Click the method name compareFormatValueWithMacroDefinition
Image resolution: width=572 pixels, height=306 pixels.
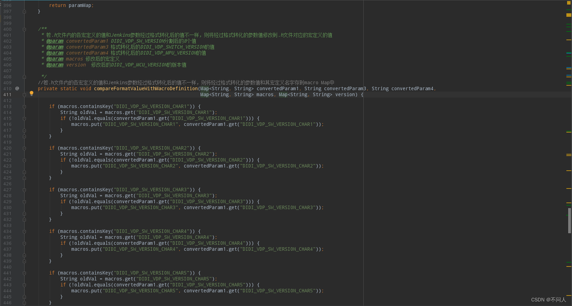(146, 88)
